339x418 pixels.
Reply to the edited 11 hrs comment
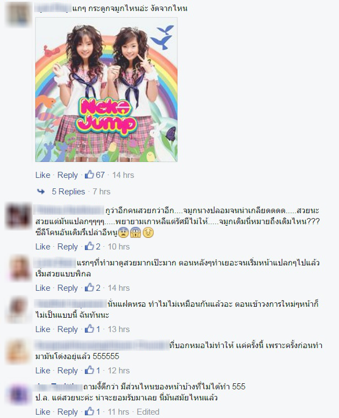pyautogui.click(x=67, y=412)
